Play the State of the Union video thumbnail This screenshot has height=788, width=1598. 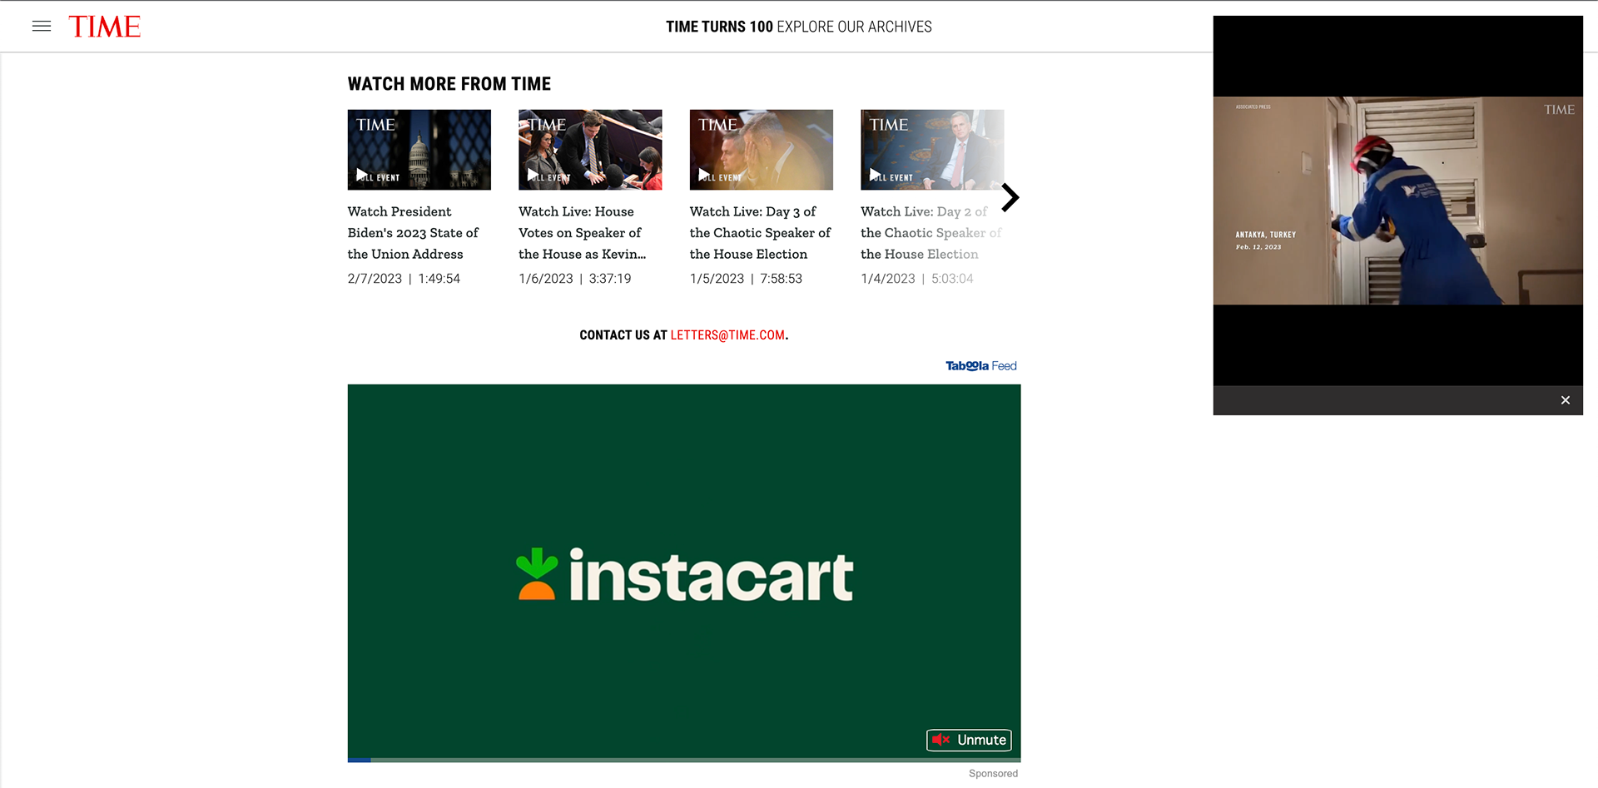(419, 150)
